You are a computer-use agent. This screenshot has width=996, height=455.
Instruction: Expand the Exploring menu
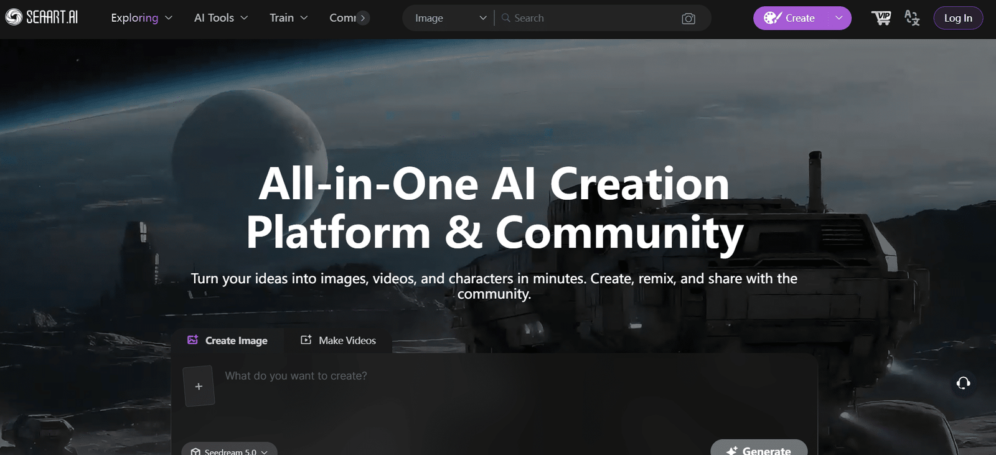pyautogui.click(x=141, y=18)
